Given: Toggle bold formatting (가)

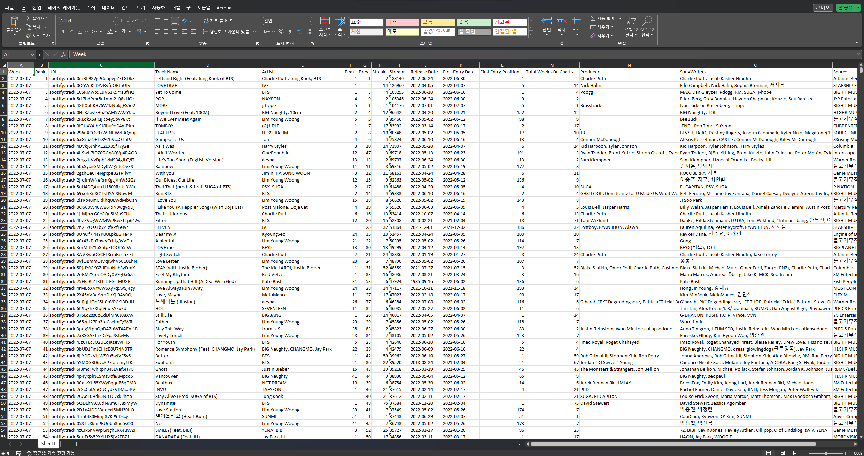Looking at the screenshot, I should tap(63, 32).
